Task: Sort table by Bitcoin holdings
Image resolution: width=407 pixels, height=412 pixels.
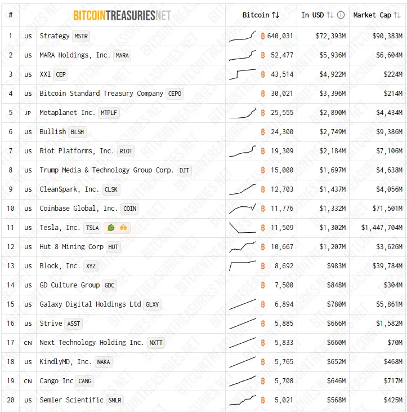Action: tap(275, 15)
